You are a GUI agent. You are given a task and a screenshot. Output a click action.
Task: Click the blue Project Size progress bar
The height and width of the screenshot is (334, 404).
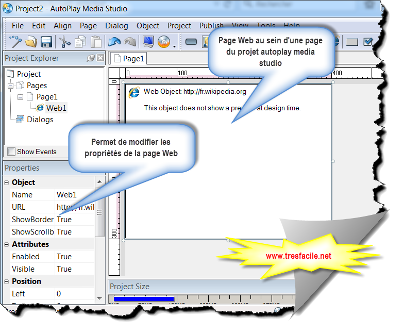[144, 299]
